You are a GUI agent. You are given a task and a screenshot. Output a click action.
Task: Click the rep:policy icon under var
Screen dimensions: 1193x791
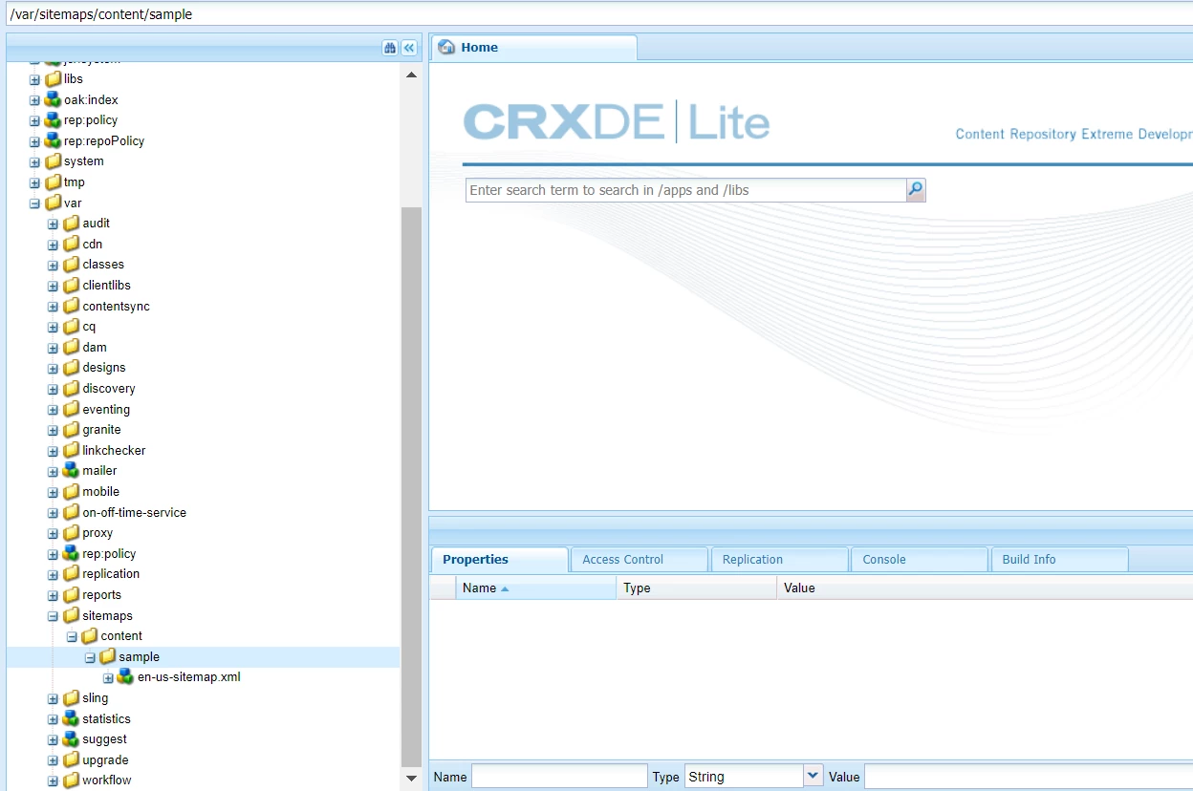tap(71, 553)
